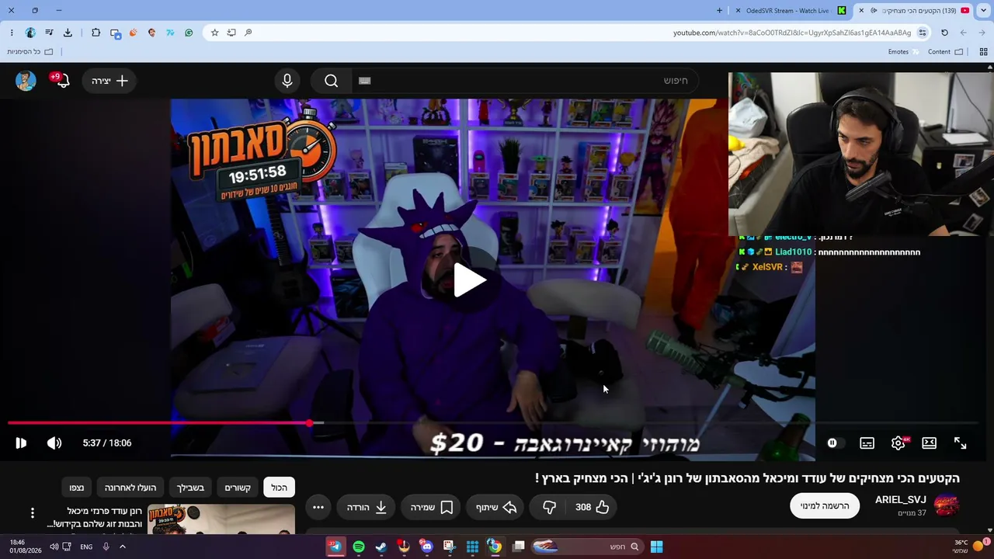
Task: Open the 7TV extension icon
Action: pyautogui.click(x=170, y=33)
